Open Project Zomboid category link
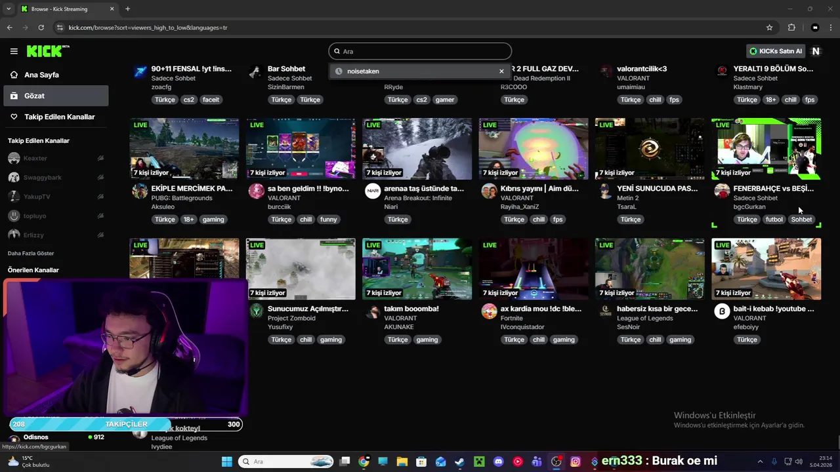840x472 pixels. 291,318
